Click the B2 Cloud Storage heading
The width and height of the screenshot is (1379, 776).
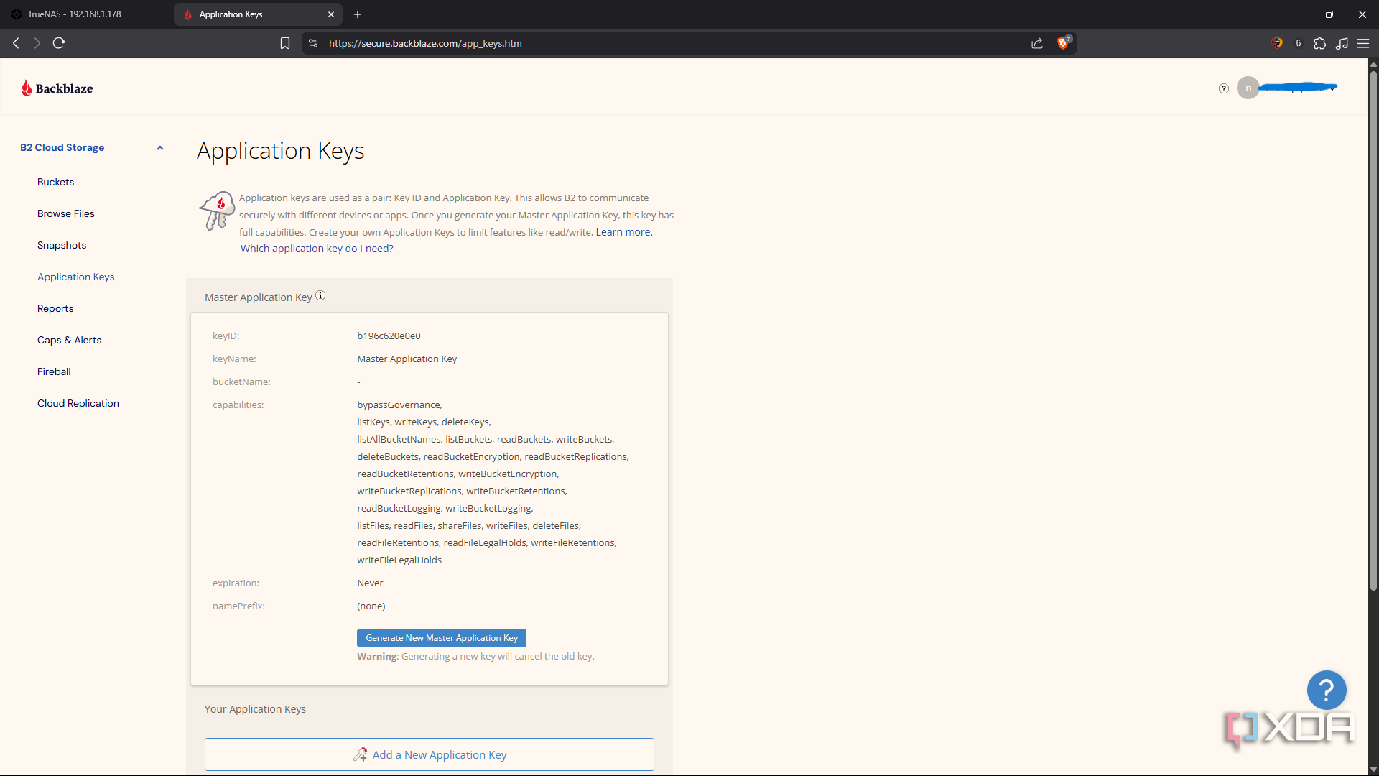[x=62, y=147]
